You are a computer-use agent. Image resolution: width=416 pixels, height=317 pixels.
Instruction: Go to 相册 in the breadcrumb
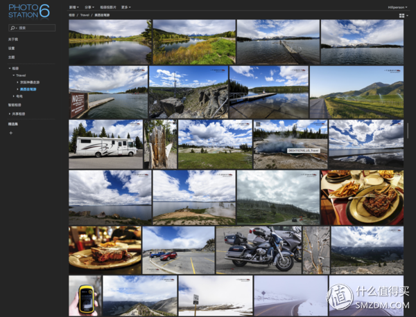point(72,15)
